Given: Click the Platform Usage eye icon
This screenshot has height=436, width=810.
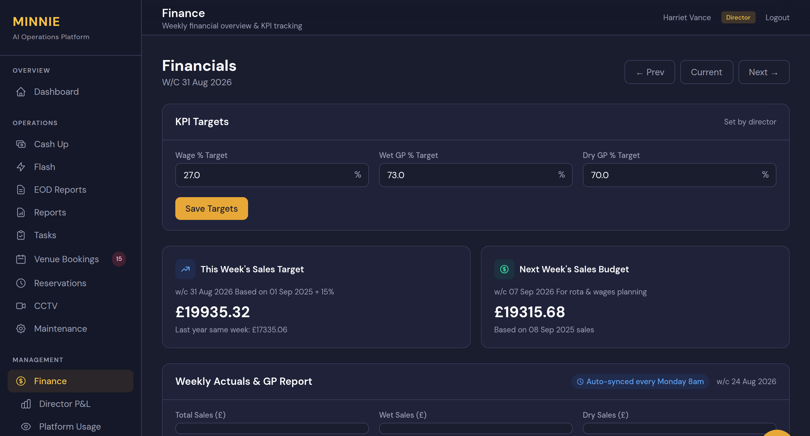Looking at the screenshot, I should 26,427.
